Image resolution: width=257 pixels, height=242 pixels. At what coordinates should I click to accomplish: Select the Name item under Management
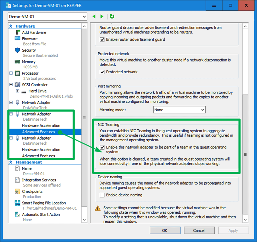[27, 168]
